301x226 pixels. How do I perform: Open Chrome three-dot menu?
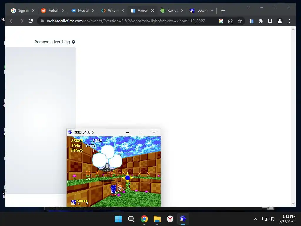point(289,21)
